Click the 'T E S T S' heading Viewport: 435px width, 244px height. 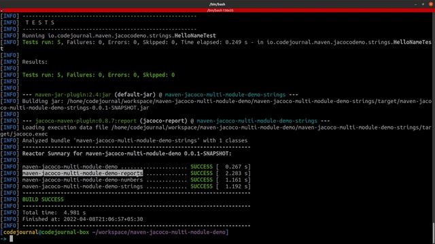click(40, 22)
